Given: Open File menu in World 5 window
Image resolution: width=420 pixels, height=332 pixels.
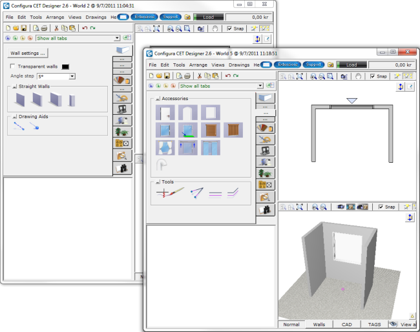Looking at the screenshot, I should click(152, 65).
